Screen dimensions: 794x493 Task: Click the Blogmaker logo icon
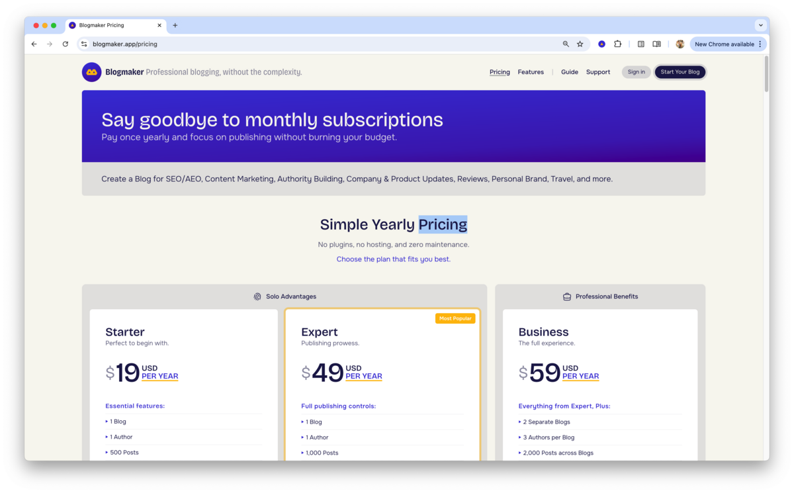point(91,71)
